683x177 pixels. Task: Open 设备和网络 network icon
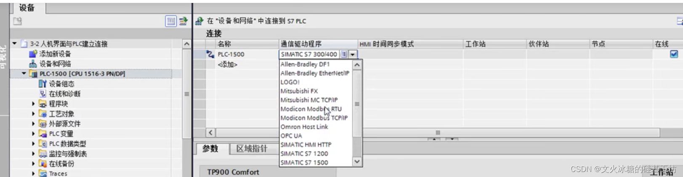[x=33, y=64]
